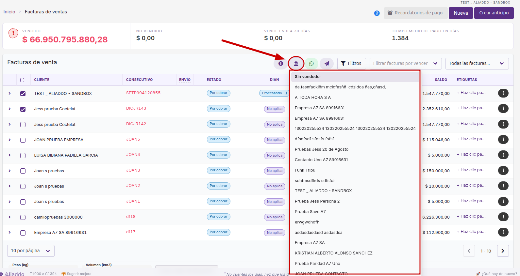Open options menu for DICJR142 row
This screenshot has width=520, height=276.
click(x=503, y=124)
